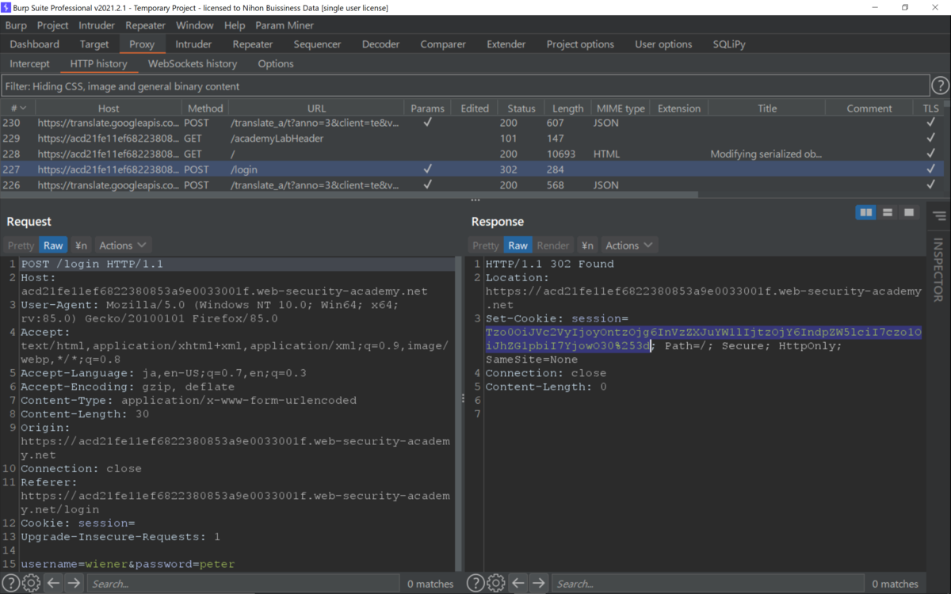Switch to the Repeater tool tab
This screenshot has width=951, height=594.
[x=253, y=44]
